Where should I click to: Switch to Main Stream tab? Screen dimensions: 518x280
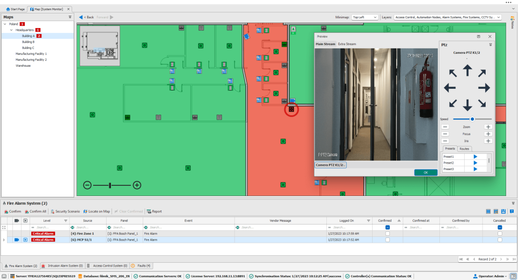tap(325, 44)
